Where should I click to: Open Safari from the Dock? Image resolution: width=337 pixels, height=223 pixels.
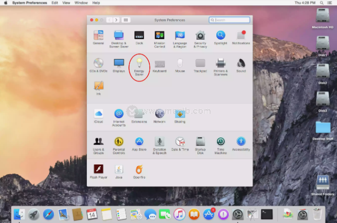pyautogui.click(x=49, y=214)
